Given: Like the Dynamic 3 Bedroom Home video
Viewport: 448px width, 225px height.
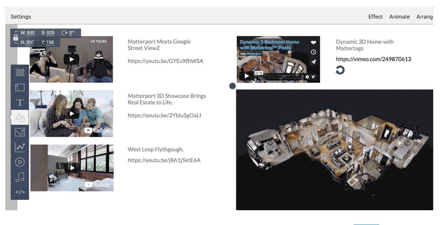Looking at the screenshot, I should pyautogui.click(x=314, y=42).
